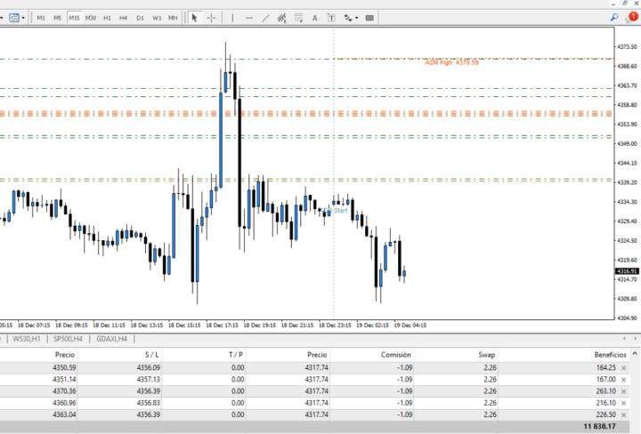Open the search magnifier icon
Viewport: 641px width, 434px height.
tap(614, 17)
